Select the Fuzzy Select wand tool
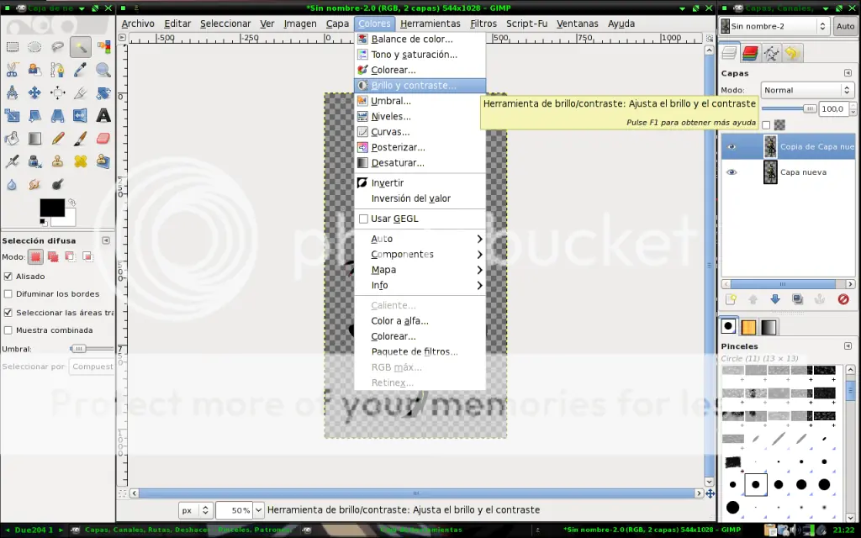Viewport: 861px width, 538px height. pos(81,47)
